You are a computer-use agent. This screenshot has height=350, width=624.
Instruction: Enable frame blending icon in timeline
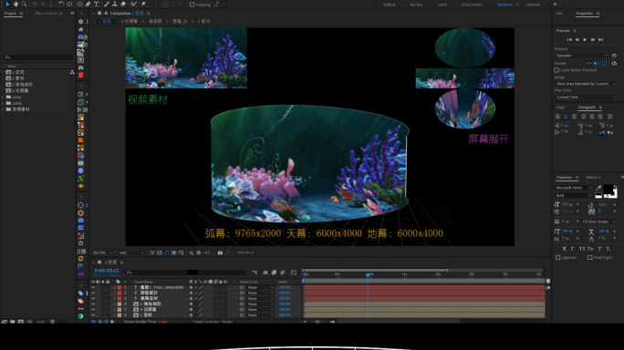pos(274,273)
